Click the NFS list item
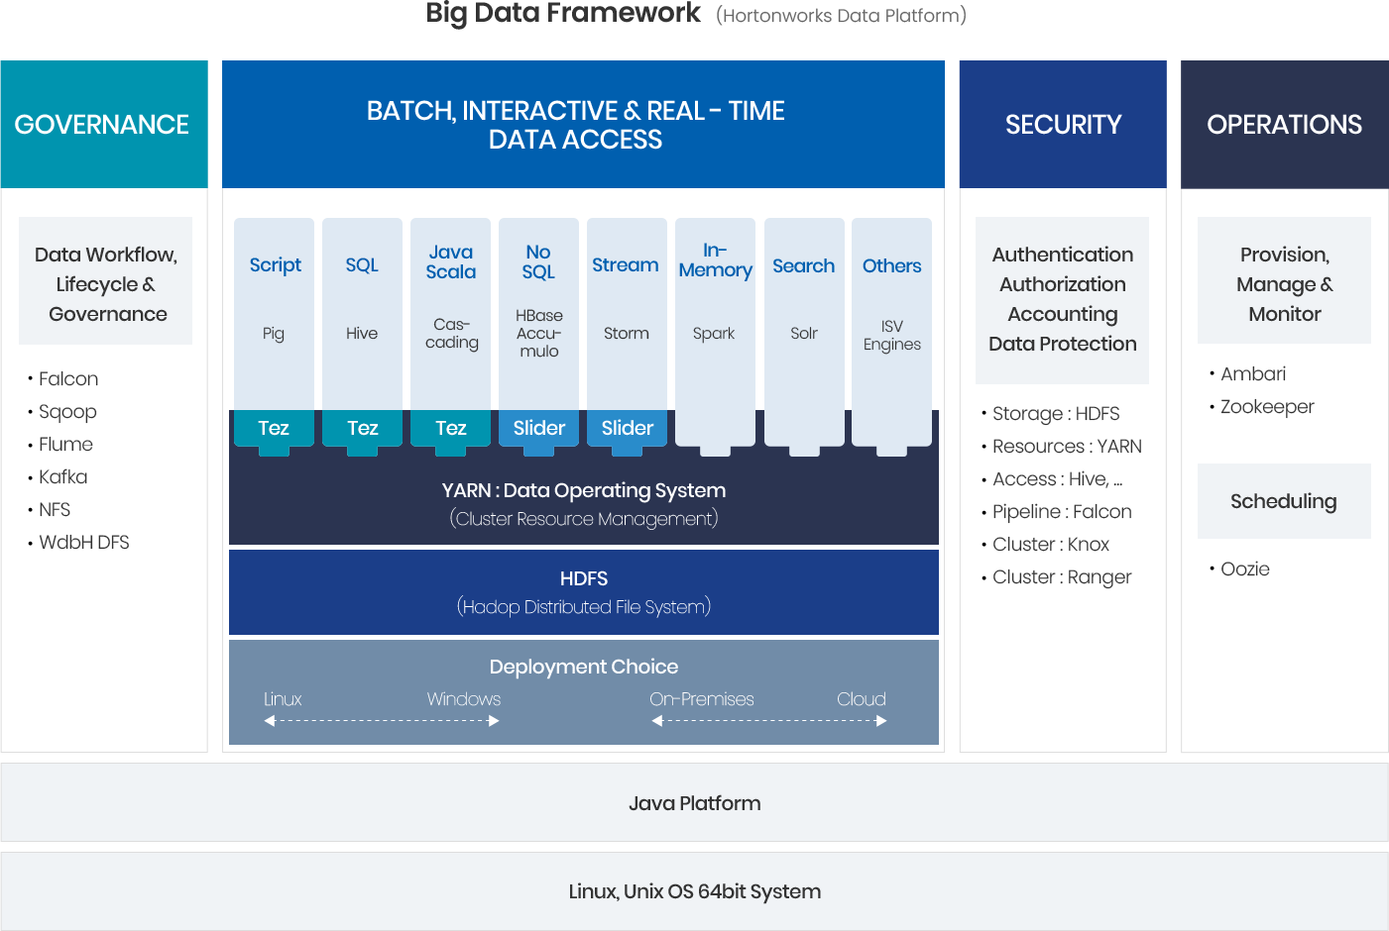Screen dimensions: 1389x931 tap(54, 509)
